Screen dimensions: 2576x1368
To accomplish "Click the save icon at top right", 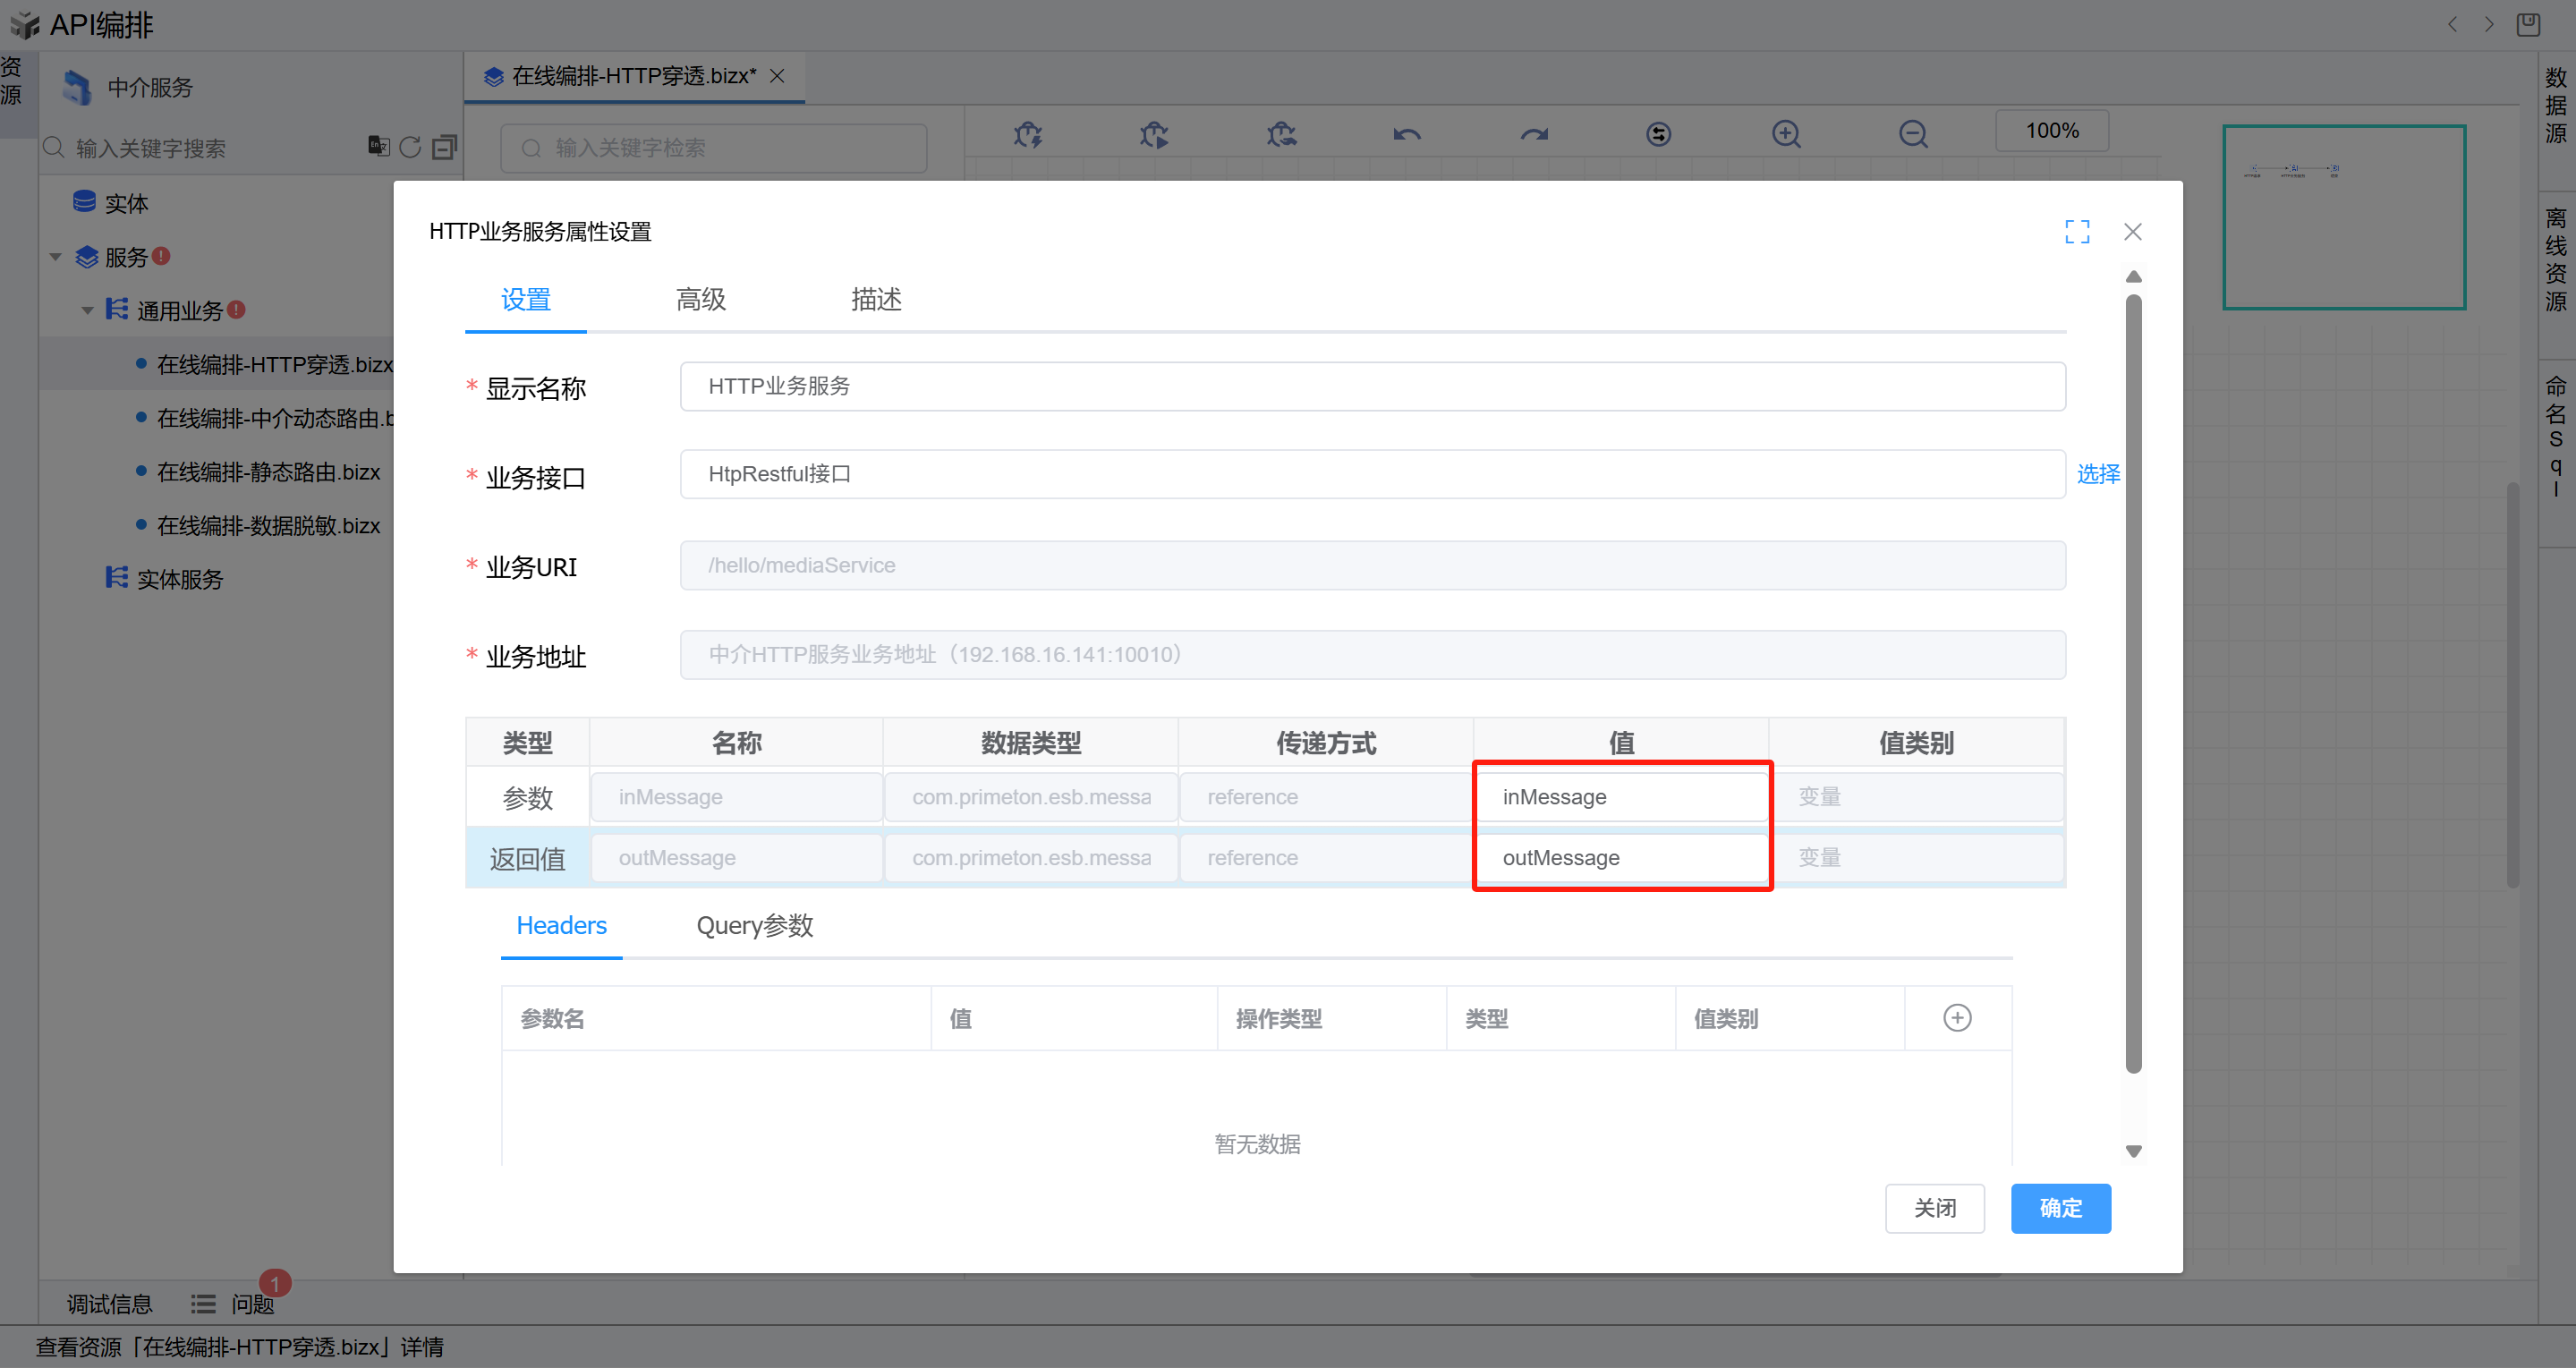I will pos(2528,24).
